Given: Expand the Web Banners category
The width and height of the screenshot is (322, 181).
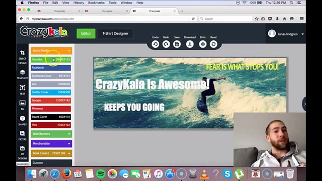Looking at the screenshot, I should (x=51, y=134).
